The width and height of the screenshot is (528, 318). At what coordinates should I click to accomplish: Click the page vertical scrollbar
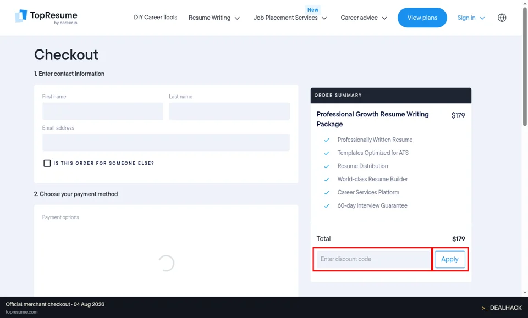pyautogui.click(x=525, y=67)
